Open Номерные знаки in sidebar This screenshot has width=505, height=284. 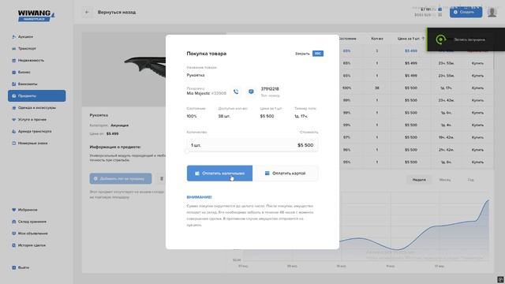tap(30, 143)
